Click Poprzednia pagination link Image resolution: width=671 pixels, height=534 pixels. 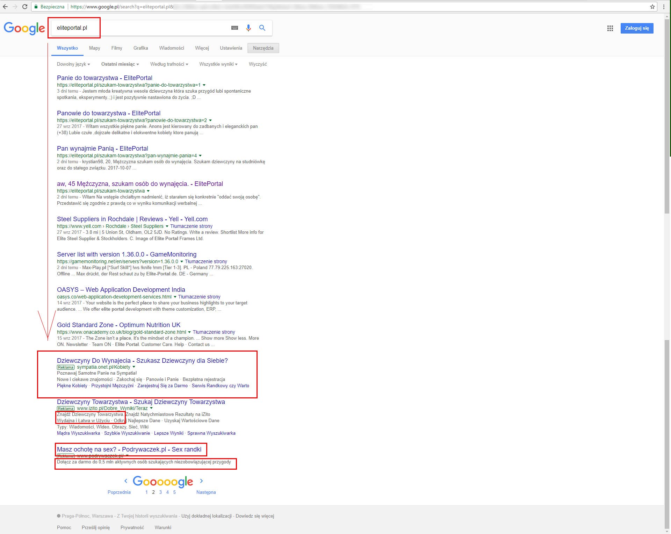(119, 492)
